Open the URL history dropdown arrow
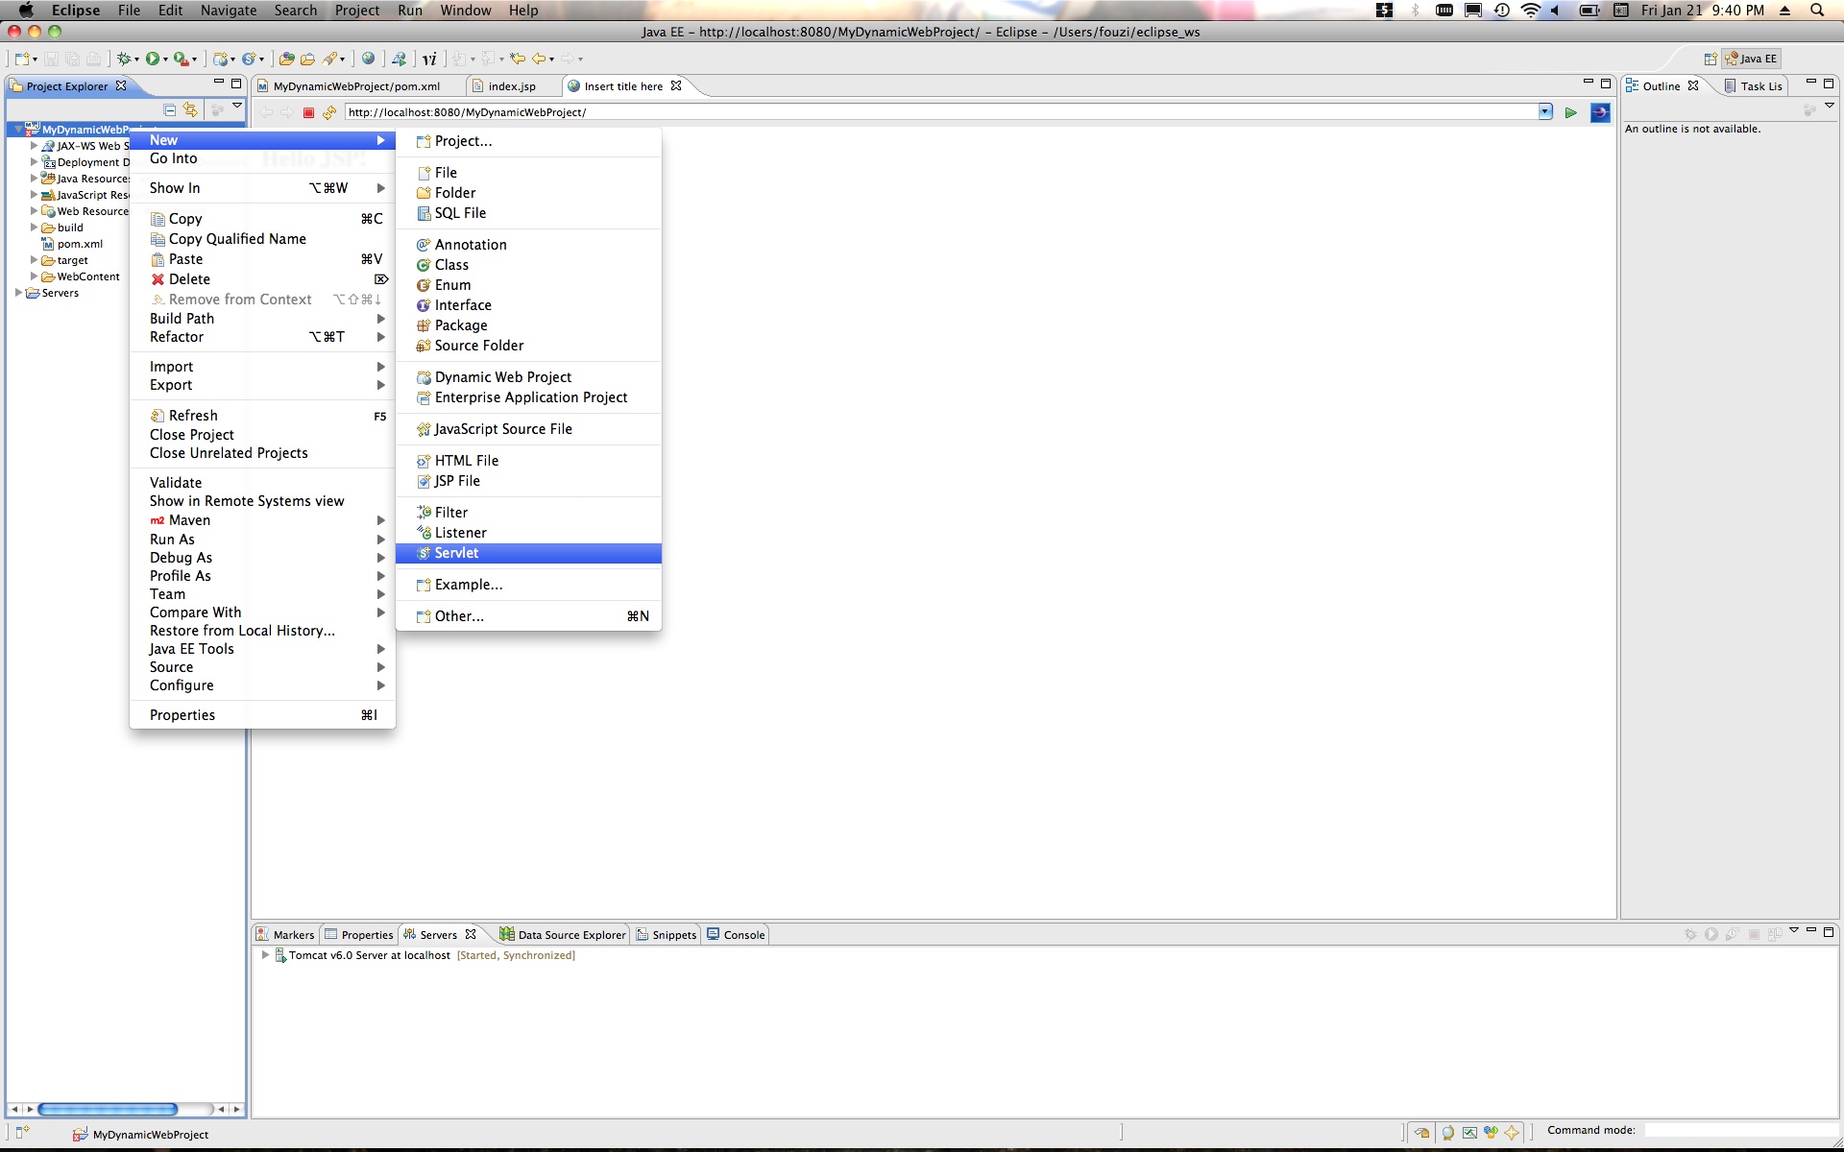The width and height of the screenshot is (1844, 1152). click(x=1545, y=112)
